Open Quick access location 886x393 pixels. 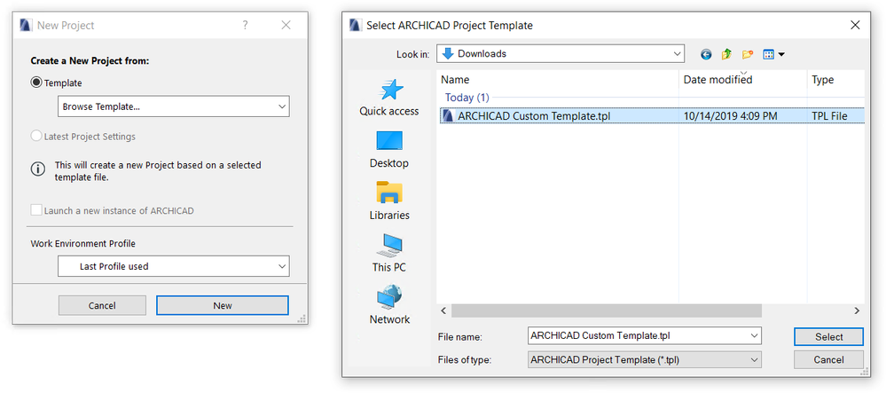click(389, 98)
